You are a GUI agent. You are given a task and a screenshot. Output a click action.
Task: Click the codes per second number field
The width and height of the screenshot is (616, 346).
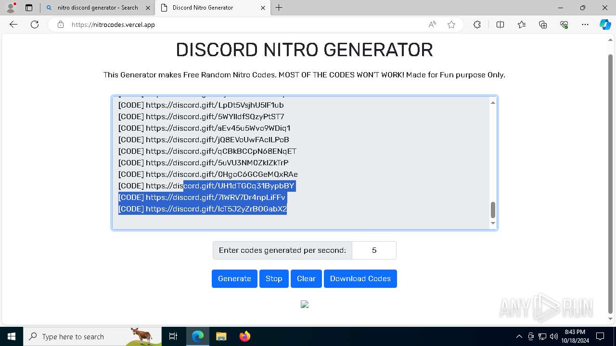374,250
